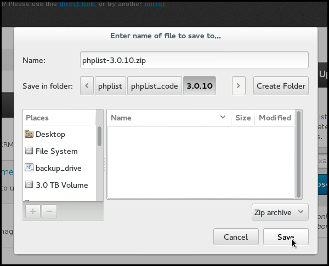Click the Create Folder button

[x=281, y=86]
